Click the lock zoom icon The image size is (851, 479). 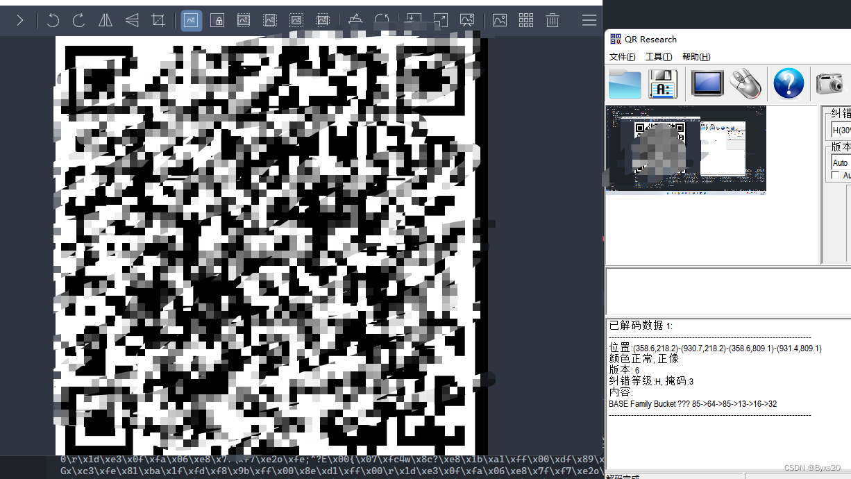click(x=217, y=21)
